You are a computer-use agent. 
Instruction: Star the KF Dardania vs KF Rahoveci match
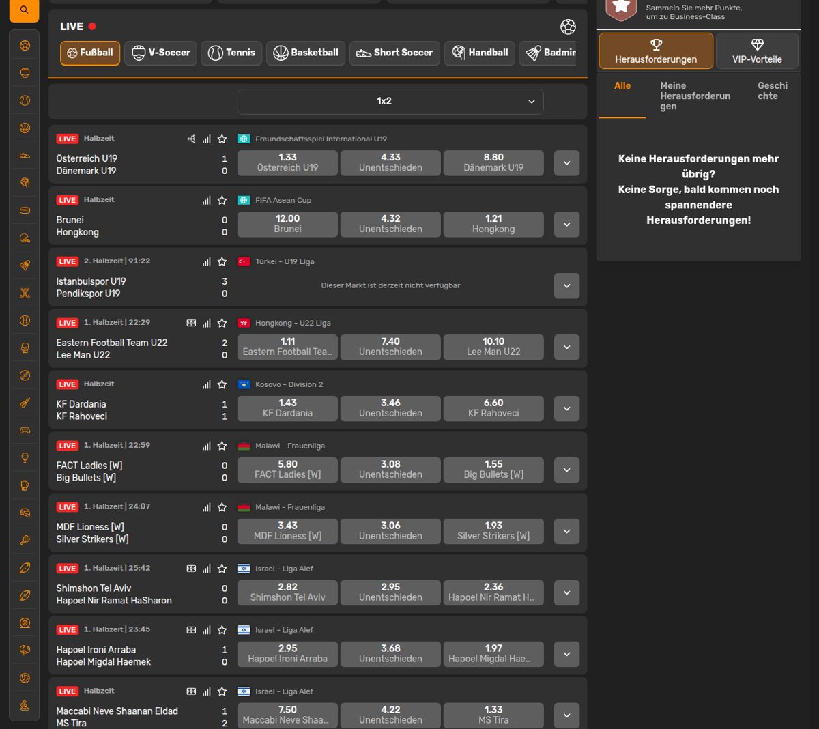(222, 384)
